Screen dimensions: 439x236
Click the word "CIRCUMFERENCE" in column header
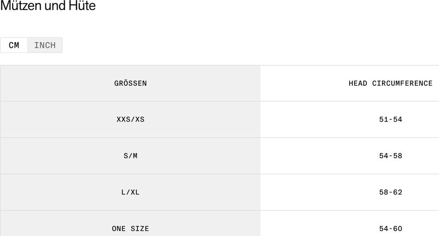[402, 84]
